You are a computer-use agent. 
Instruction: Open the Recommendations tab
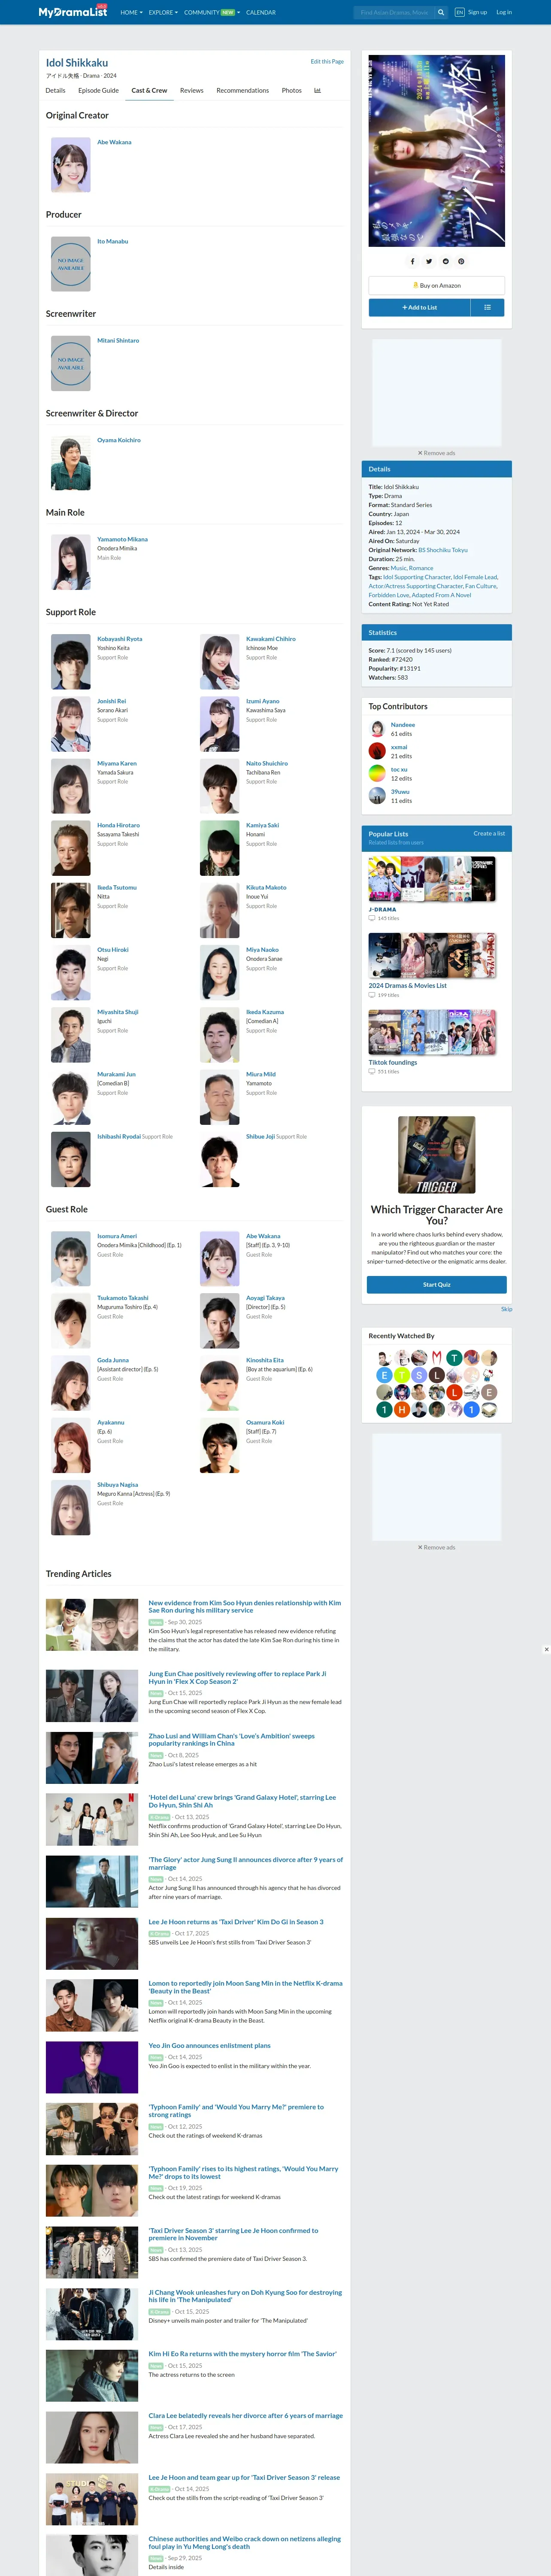click(x=243, y=90)
